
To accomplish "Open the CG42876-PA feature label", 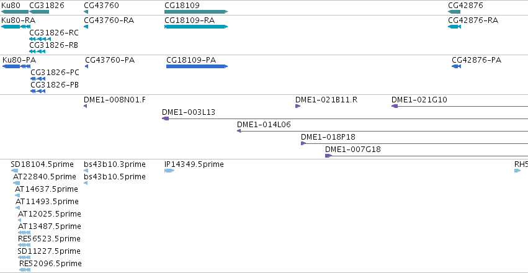I will [477, 60].
